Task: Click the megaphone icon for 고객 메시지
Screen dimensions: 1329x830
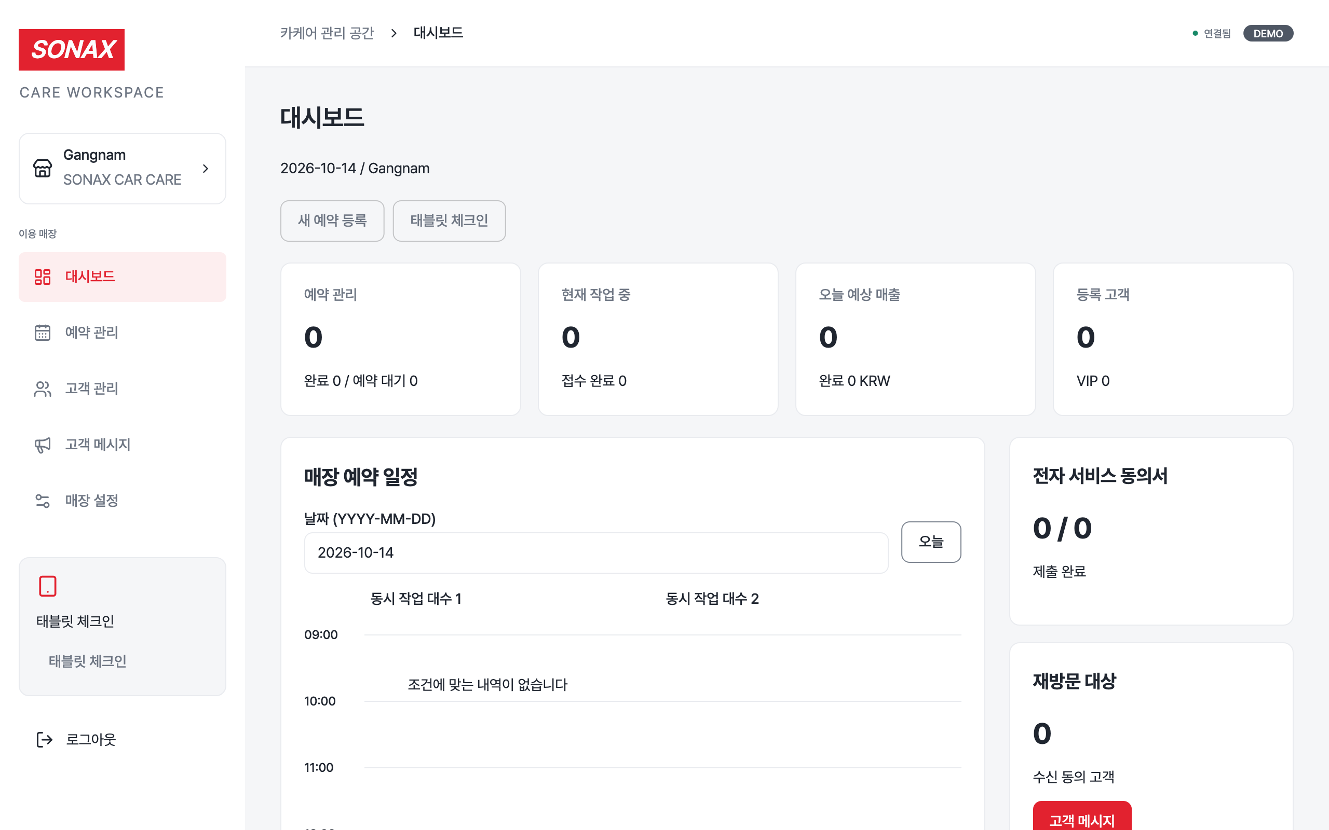Action: tap(42, 445)
